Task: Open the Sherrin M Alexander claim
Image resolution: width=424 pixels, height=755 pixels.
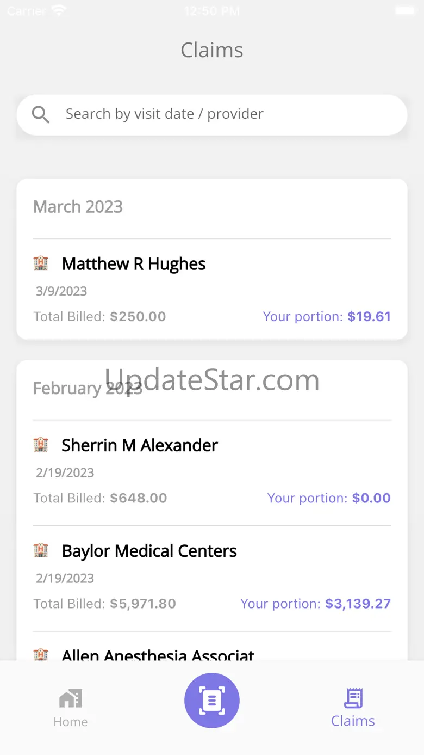Action: click(x=140, y=445)
